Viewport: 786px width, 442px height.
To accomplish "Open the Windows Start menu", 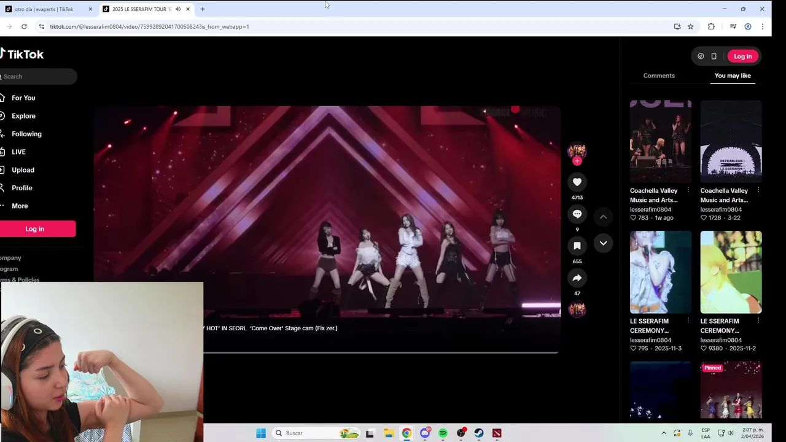I will (x=261, y=433).
